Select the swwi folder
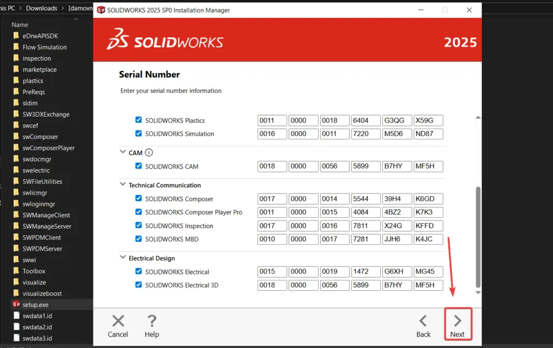 (x=29, y=260)
